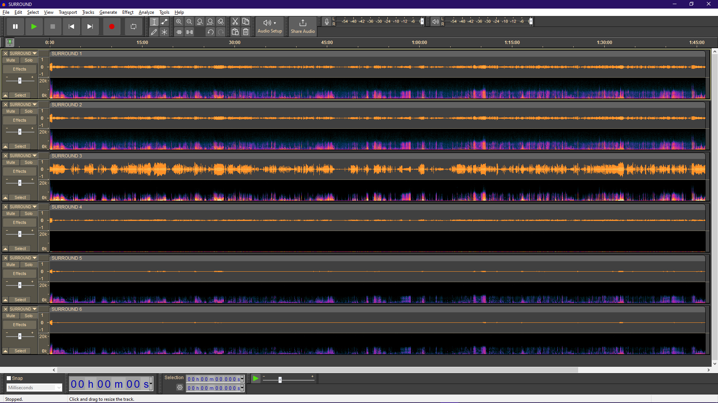Open the Transport menu
Viewport: 718px width, 403px height.
coord(68,12)
